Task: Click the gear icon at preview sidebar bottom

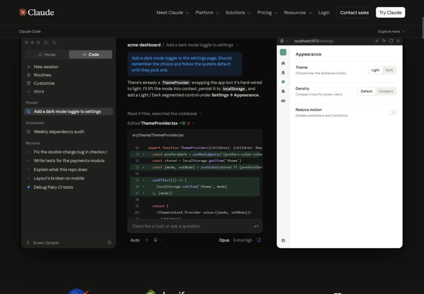Action: (x=283, y=240)
